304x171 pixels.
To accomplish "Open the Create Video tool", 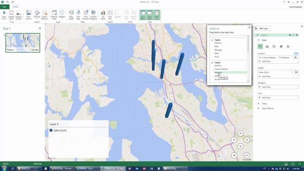I will [11, 15].
